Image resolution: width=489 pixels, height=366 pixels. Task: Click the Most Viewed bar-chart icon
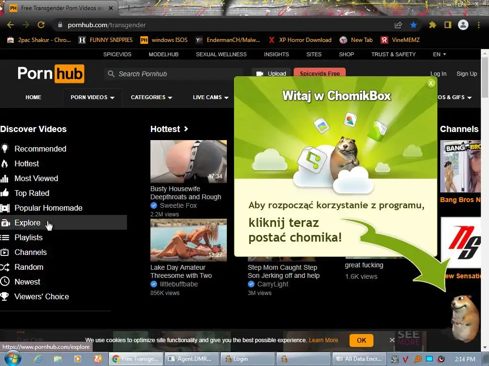click(4, 178)
